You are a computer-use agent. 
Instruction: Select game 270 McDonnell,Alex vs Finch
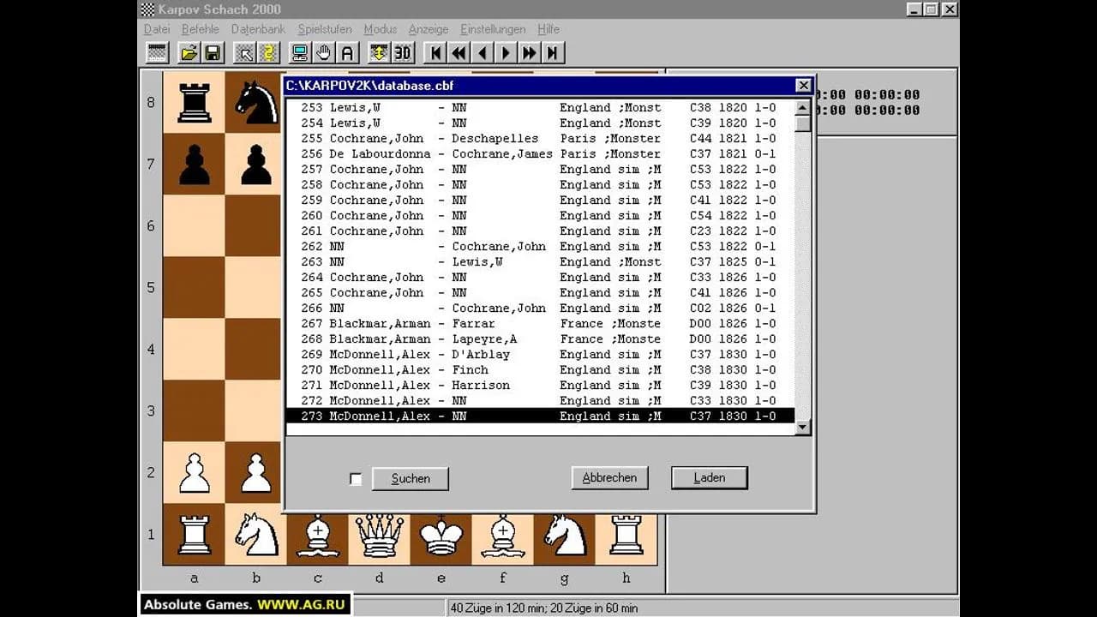click(540, 370)
